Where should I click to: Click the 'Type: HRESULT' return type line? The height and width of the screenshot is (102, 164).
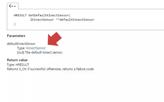click(x=18, y=65)
